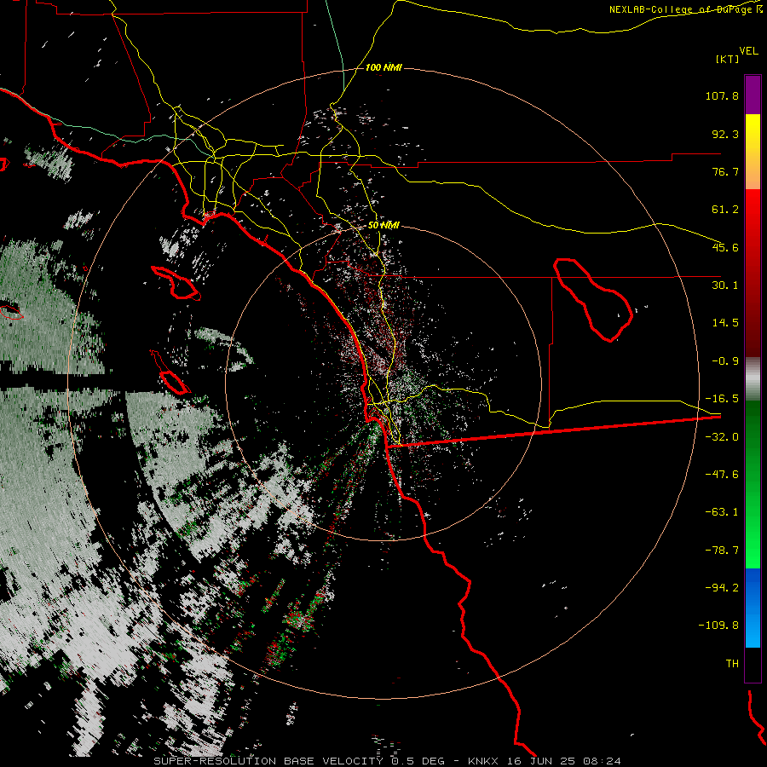Image resolution: width=767 pixels, height=767 pixels.
Task: Click the TH threshold label
Action: point(732,664)
